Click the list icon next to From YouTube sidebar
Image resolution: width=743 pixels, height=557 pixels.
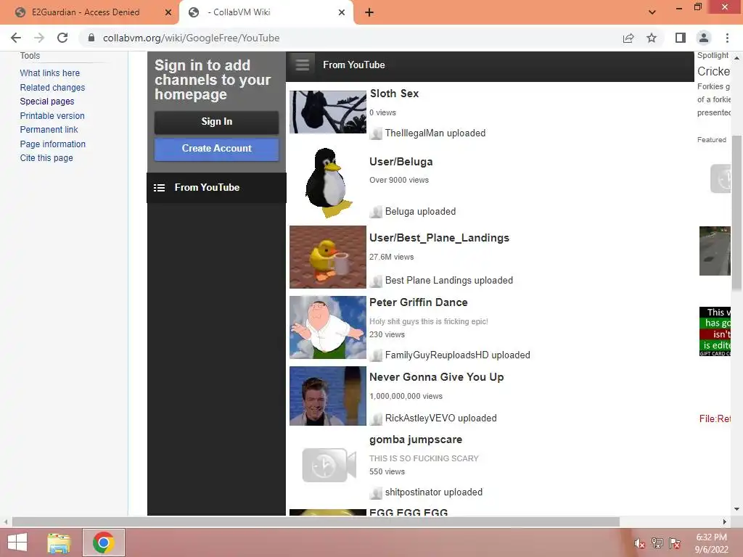coord(159,188)
